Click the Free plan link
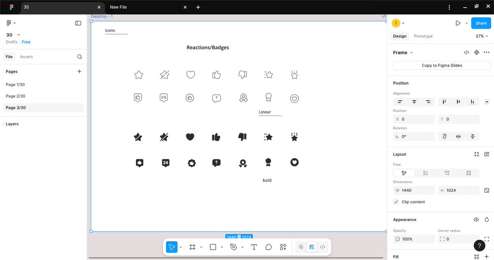This screenshot has height=260, width=494. pos(26,42)
